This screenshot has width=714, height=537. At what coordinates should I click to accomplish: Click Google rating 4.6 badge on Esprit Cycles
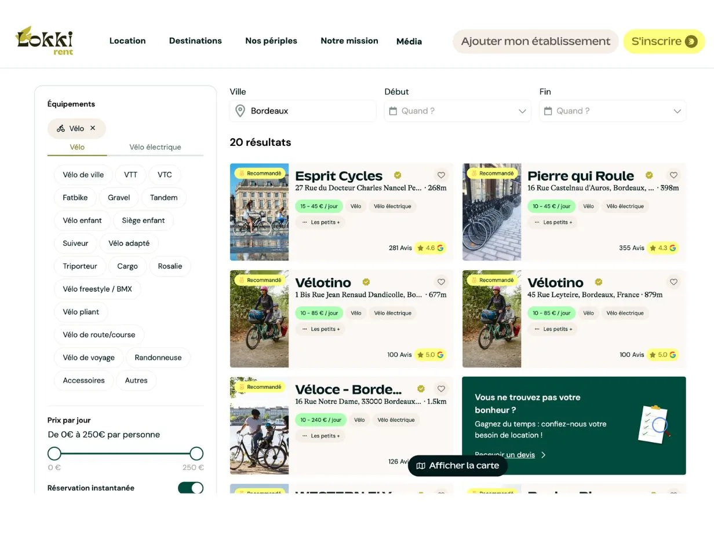[x=430, y=248]
